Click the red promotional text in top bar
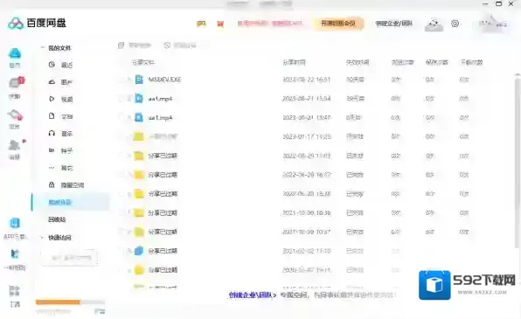The image size is (521, 319). 270,24
